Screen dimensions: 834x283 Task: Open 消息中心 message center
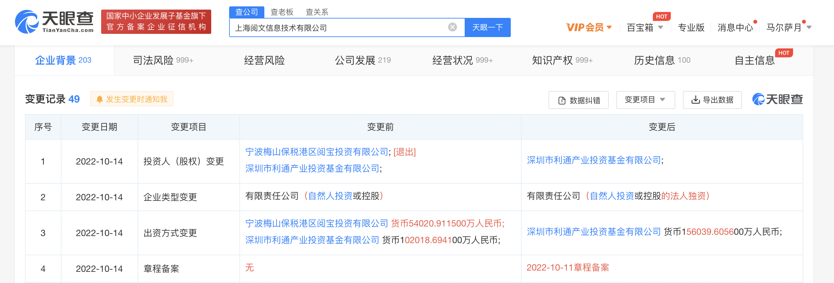coord(735,27)
